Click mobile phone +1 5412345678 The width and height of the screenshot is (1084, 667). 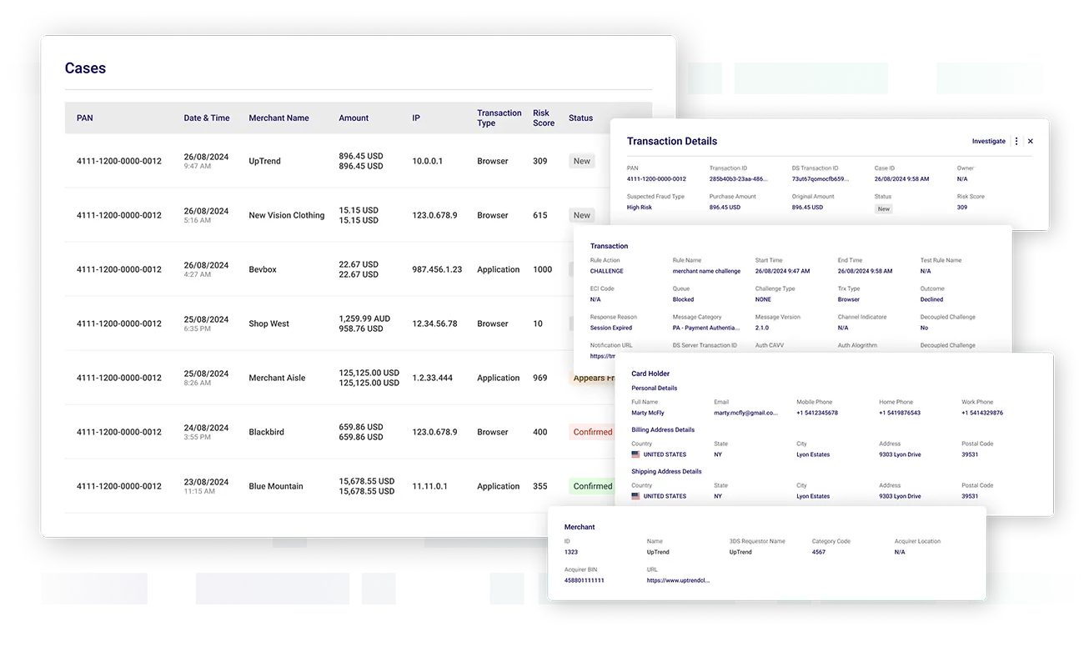[817, 413]
